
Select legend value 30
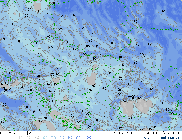29,138
